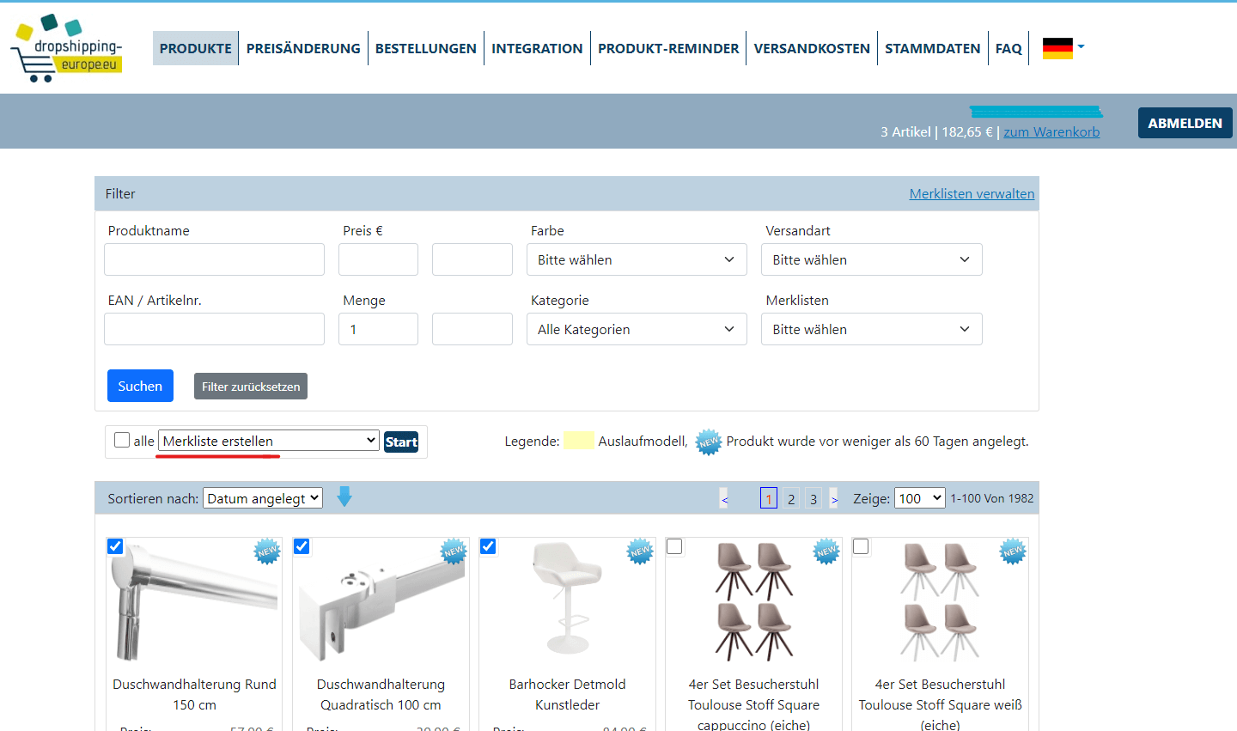Expand the Kategorie 'Alle Kategorien' dropdown
Screen dimensions: 1237x731
pyautogui.click(x=636, y=329)
